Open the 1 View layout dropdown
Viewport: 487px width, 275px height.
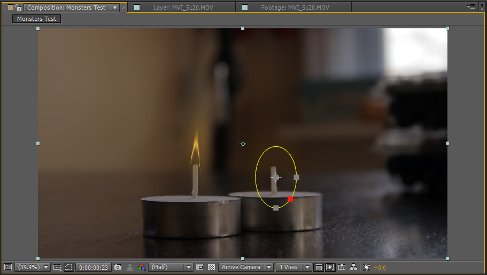293,267
